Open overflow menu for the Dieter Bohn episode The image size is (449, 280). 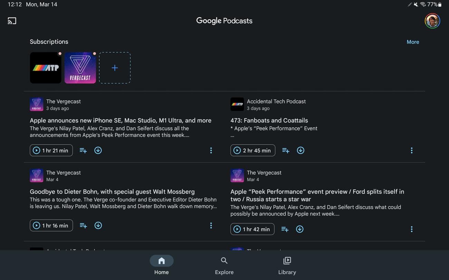click(211, 225)
